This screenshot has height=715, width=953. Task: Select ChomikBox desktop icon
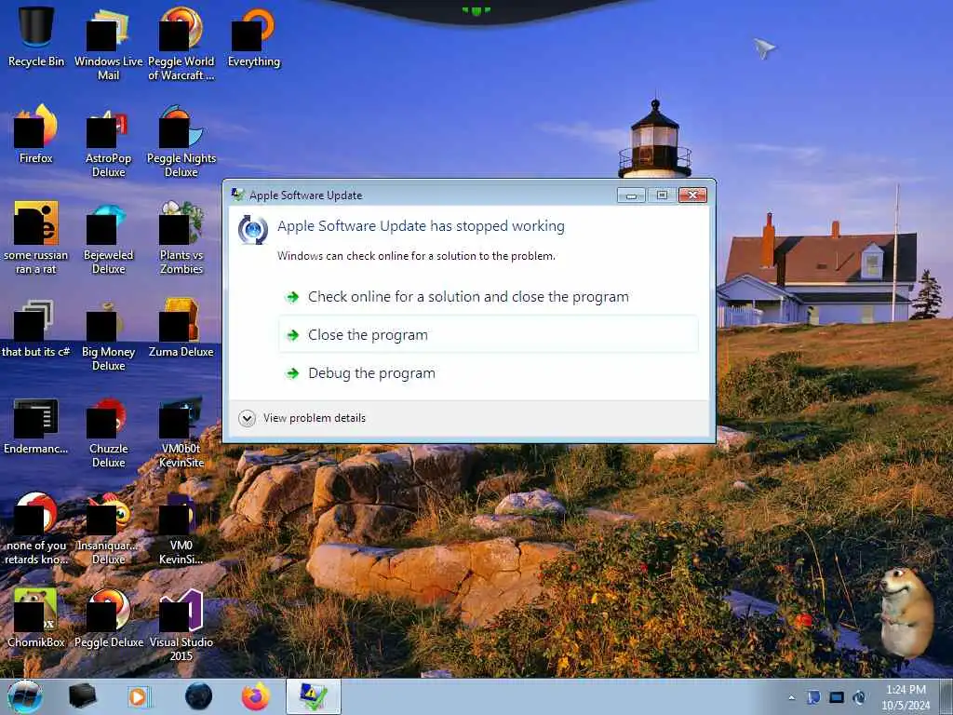36,618
